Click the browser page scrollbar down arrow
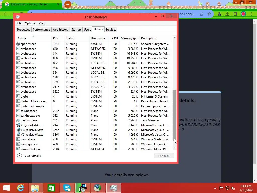Screen dimensions: 257x193 click(x=255, y=180)
